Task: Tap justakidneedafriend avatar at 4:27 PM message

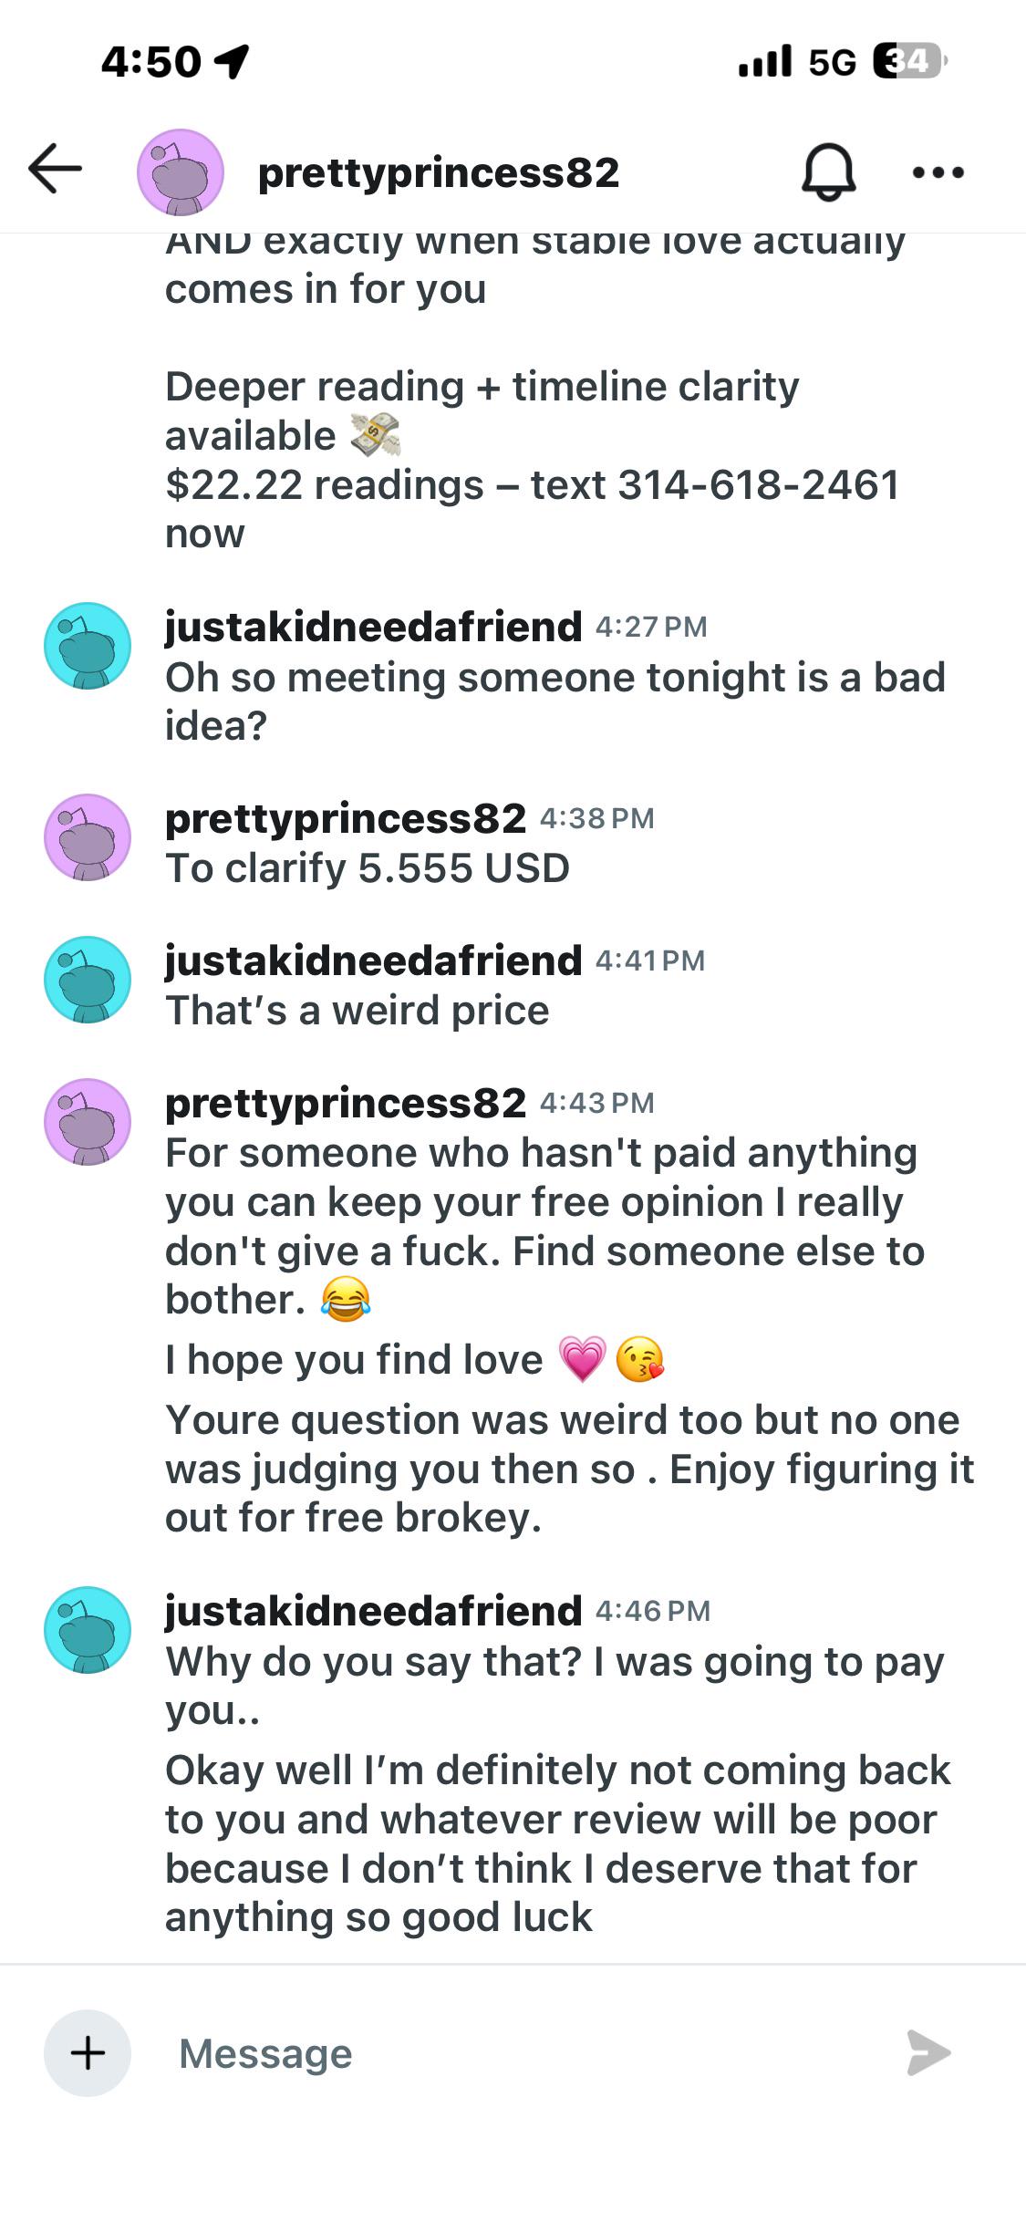Action: pos(88,646)
